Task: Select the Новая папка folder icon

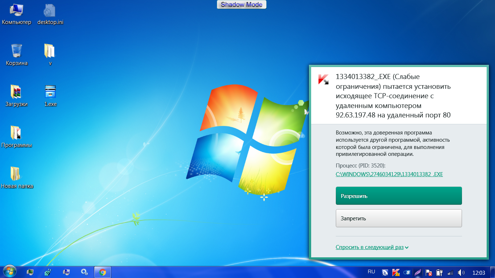Action: (17, 178)
